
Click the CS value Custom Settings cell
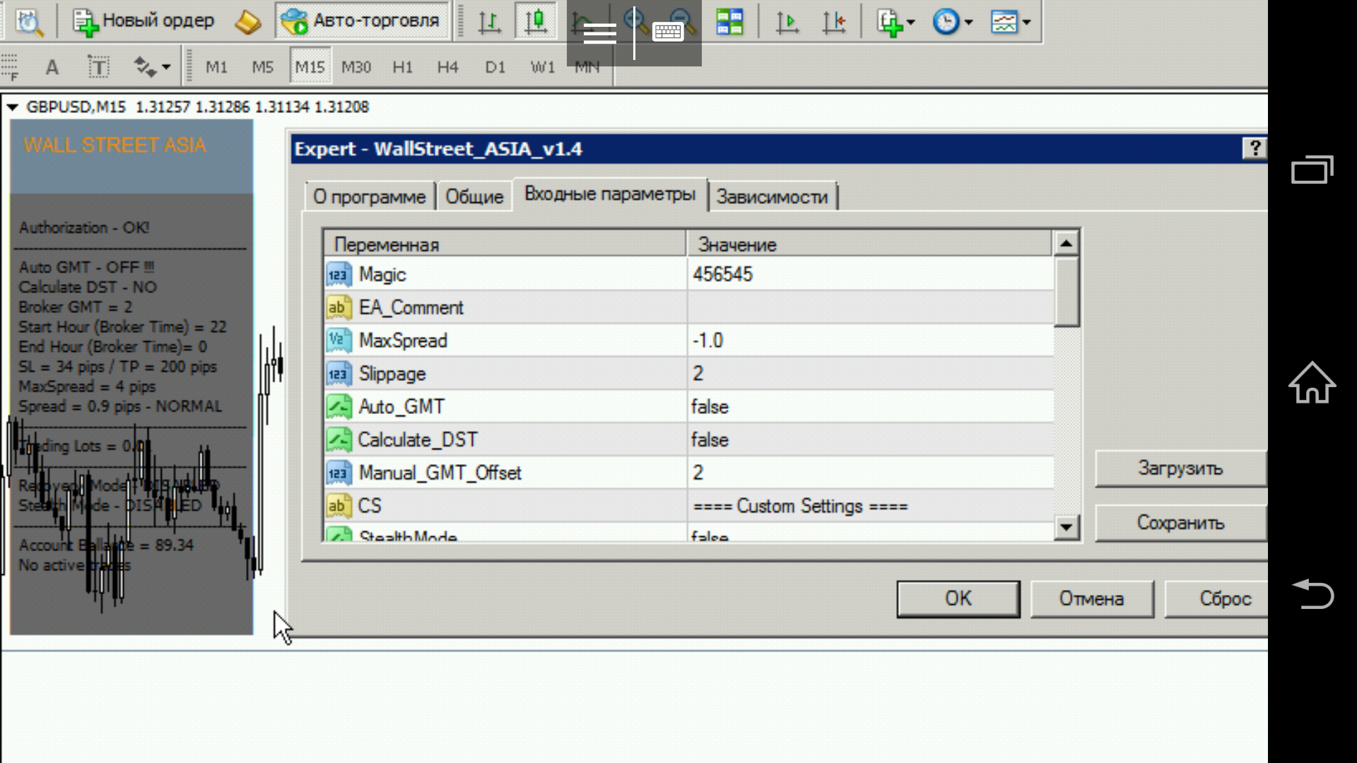click(x=870, y=506)
